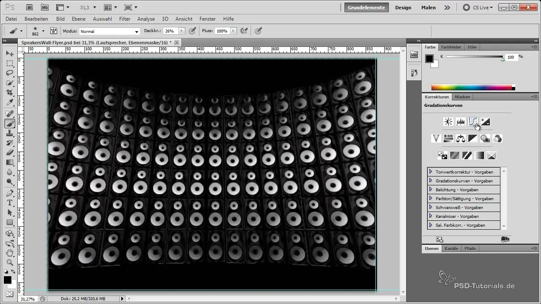Select the Quick Selection tool
Image resolution: width=541 pixels, height=304 pixels.
(10, 83)
